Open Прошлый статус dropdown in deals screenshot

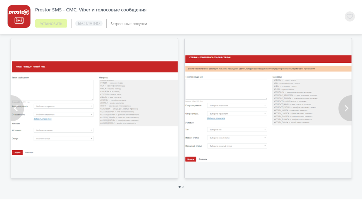point(237,146)
